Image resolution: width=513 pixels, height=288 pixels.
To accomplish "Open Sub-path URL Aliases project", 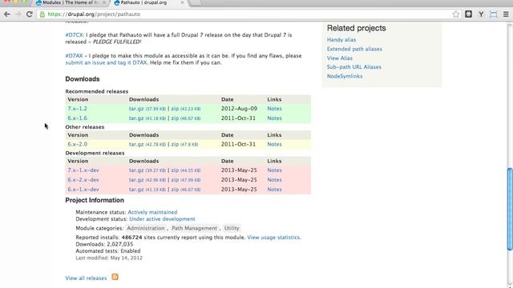I will pyautogui.click(x=354, y=67).
